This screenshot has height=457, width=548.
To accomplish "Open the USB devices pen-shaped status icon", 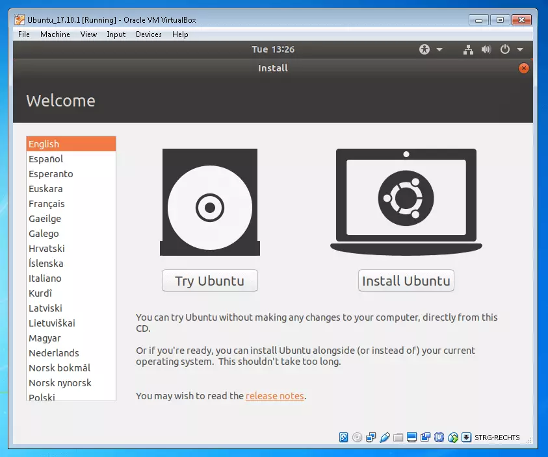I will point(385,438).
